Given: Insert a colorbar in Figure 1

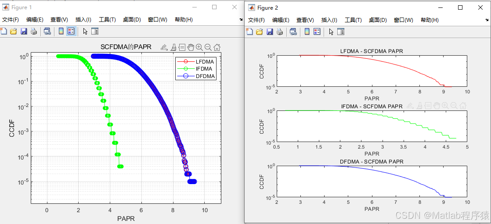Looking at the screenshot, I should pos(61,31).
